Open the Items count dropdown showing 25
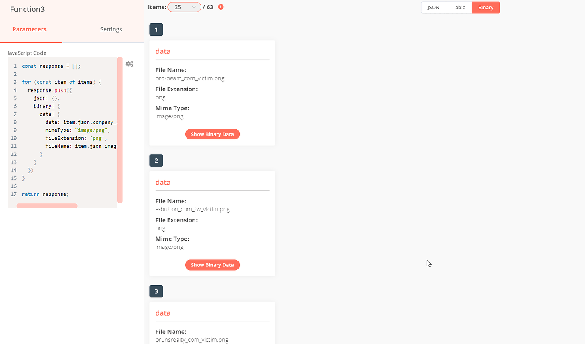The height and width of the screenshot is (344, 585). point(184,7)
